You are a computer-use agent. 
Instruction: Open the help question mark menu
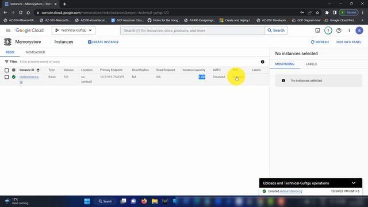pyautogui.click(x=339, y=30)
